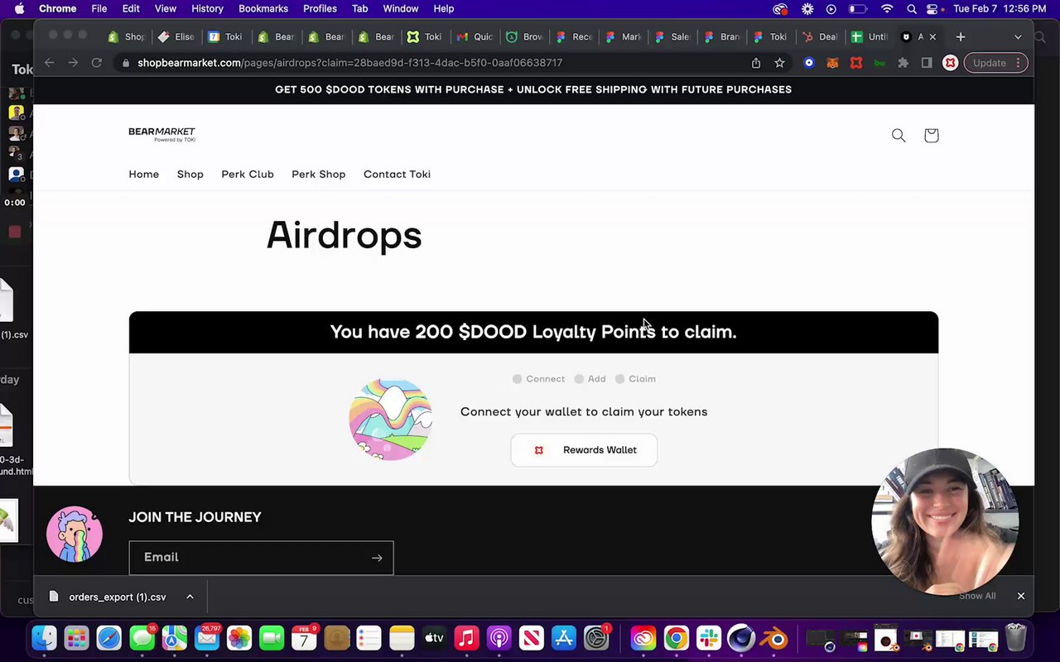Click the browser address bar URL

349,63
